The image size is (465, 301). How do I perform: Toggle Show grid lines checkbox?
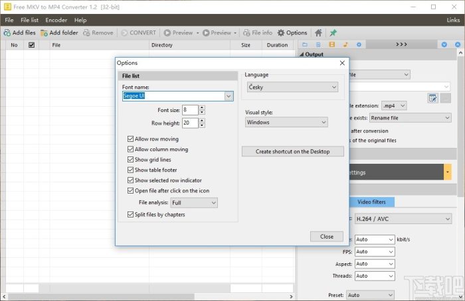coord(130,160)
